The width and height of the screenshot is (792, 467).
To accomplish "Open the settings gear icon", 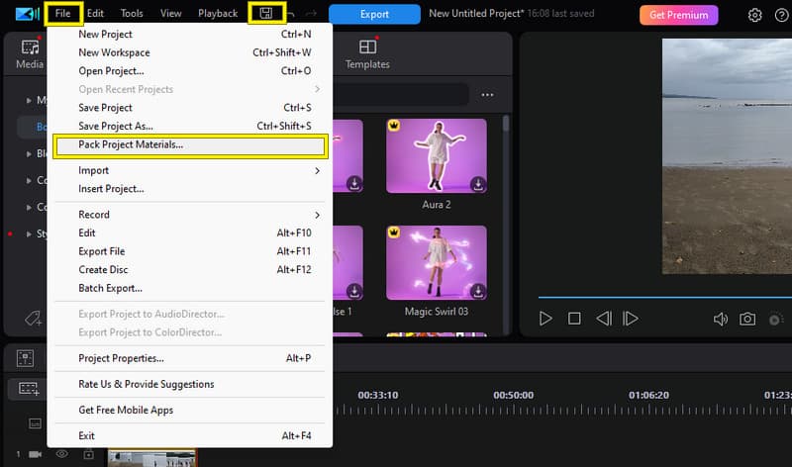I will tap(755, 15).
